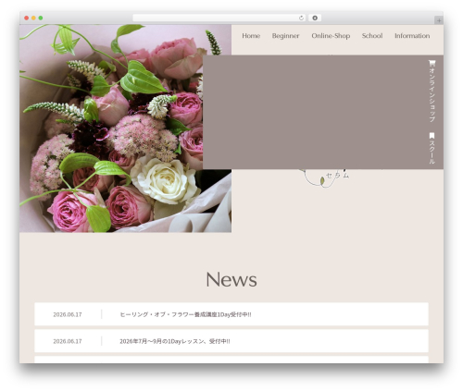Reload the page using the refresh icon
Viewport: 463px width, 391px height.
coord(301,18)
